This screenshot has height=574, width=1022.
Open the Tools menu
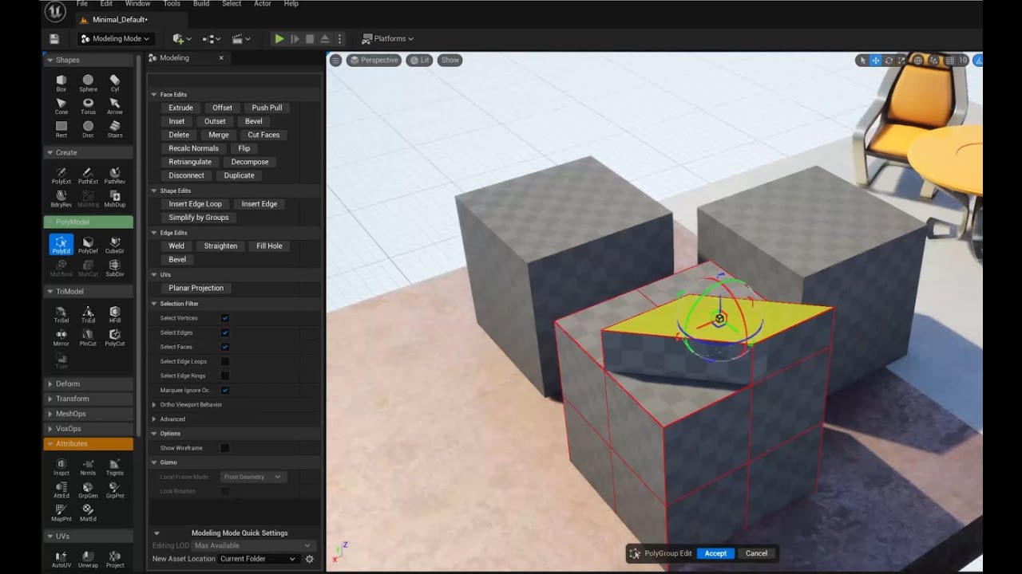pos(172,4)
